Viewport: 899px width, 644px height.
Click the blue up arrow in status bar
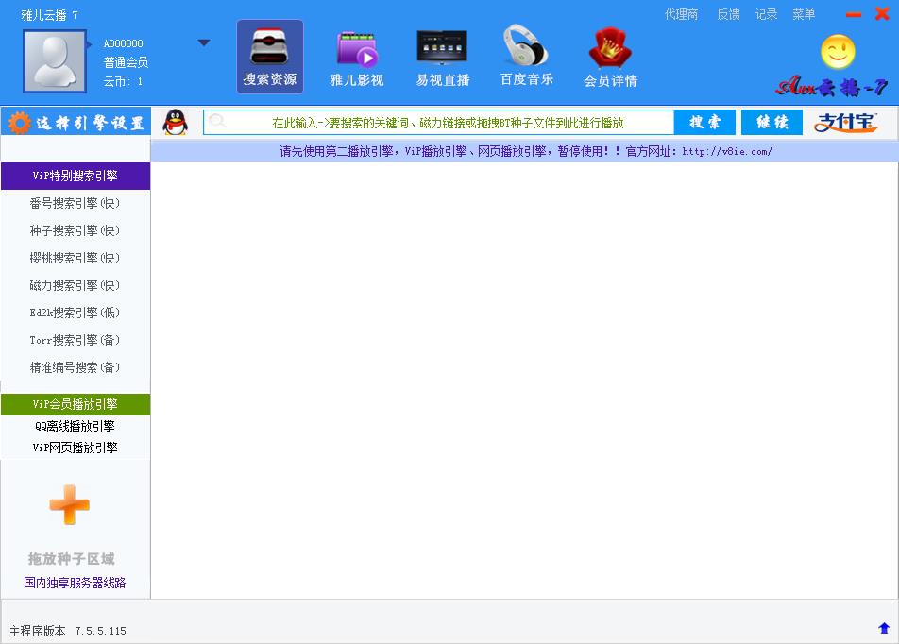pyautogui.click(x=884, y=628)
